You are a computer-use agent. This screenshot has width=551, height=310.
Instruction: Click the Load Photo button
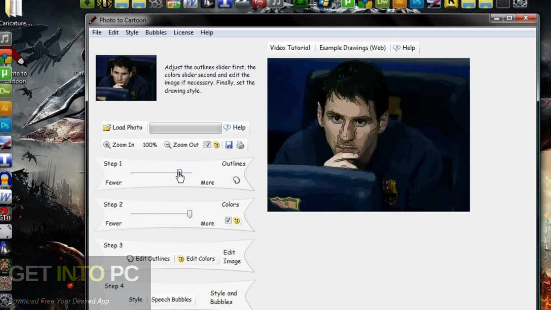click(x=123, y=127)
